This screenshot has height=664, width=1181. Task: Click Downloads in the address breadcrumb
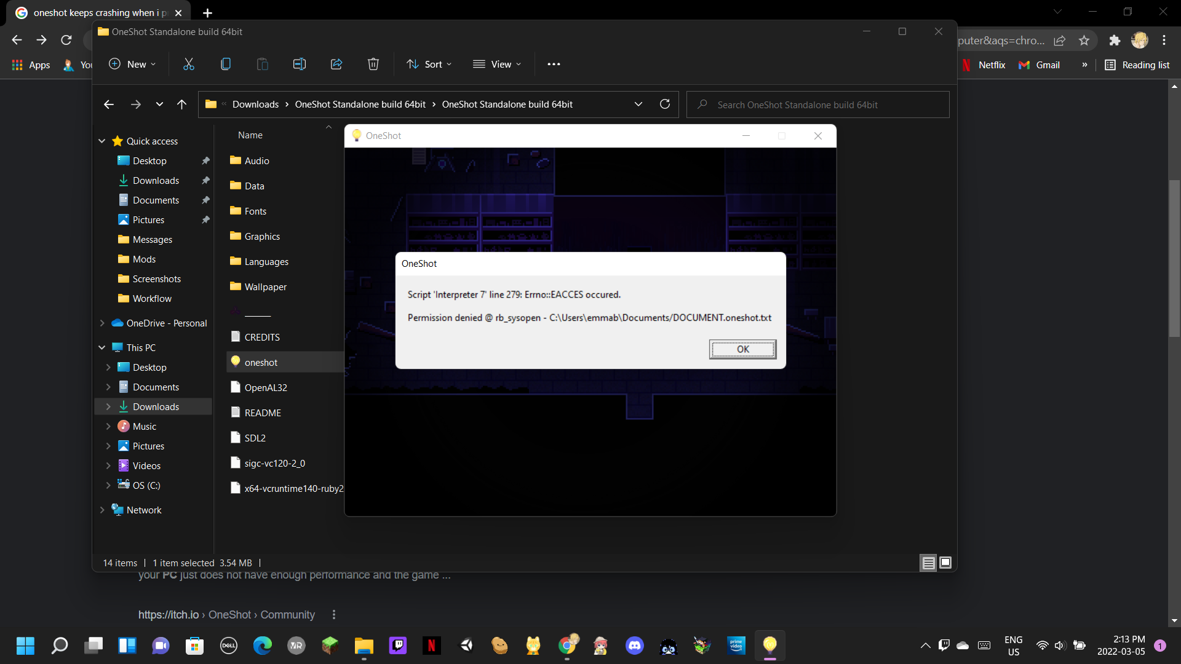[x=255, y=105]
